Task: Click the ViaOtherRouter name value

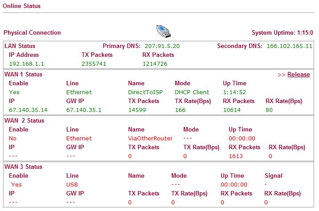Action: coord(150,139)
